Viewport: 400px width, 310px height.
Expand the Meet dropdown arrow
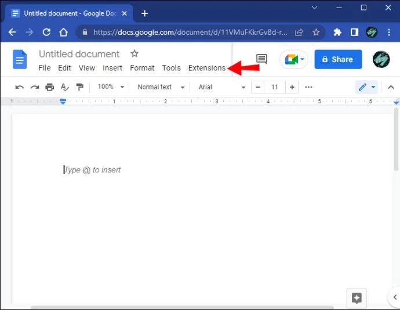302,59
